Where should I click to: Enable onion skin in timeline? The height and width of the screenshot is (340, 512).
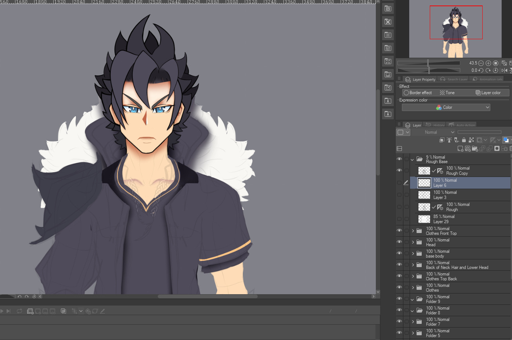(x=63, y=311)
